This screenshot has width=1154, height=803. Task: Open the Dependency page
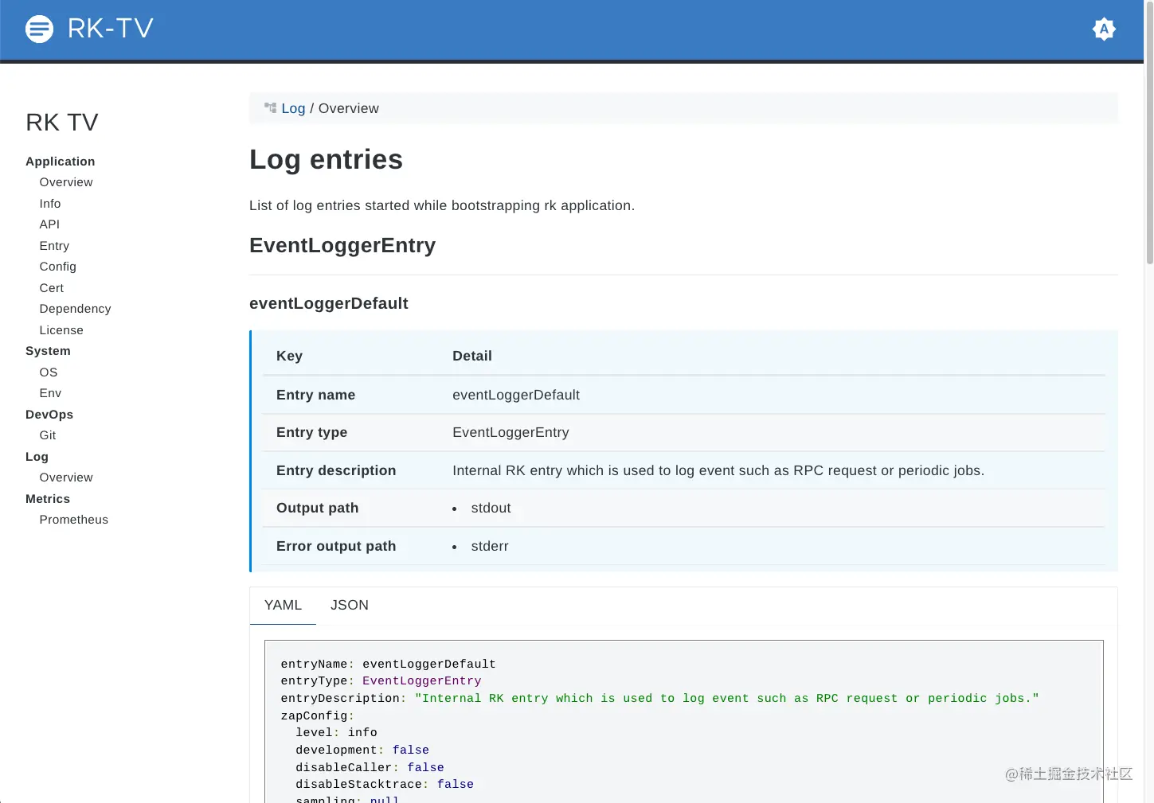[x=75, y=309]
